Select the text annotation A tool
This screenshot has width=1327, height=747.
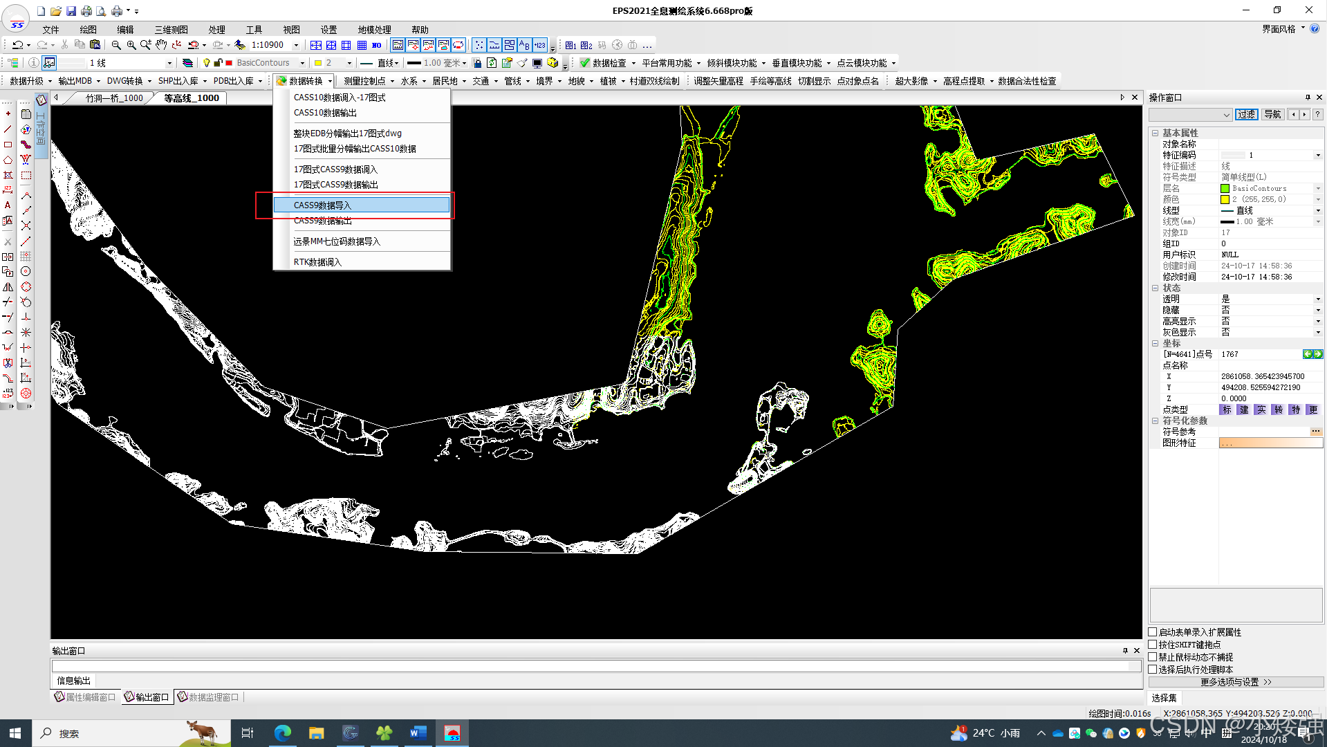pos(8,205)
